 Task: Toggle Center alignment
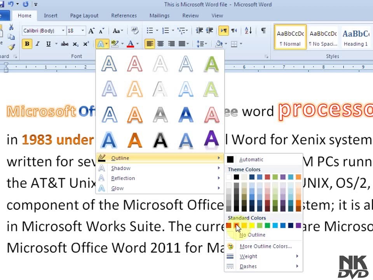point(160,44)
